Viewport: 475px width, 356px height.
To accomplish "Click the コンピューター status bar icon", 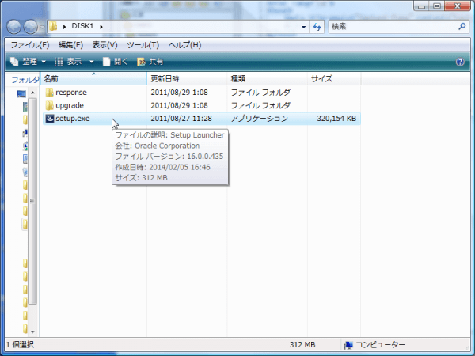I will [x=348, y=345].
